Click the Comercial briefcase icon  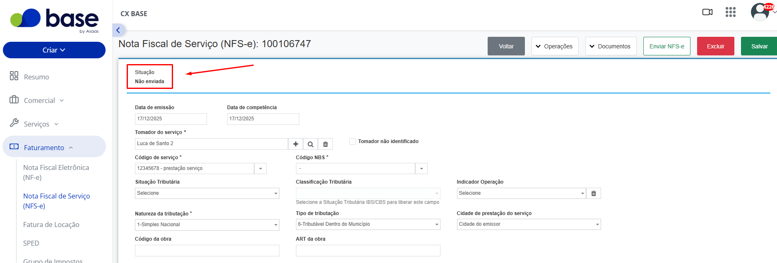[14, 99]
